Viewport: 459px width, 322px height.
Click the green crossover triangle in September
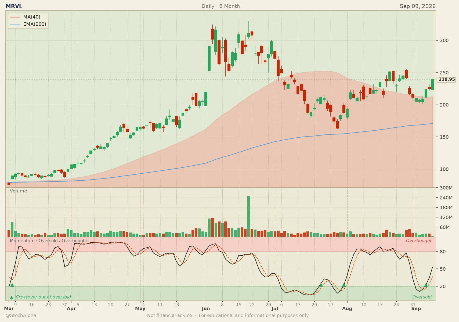[x=426, y=285]
